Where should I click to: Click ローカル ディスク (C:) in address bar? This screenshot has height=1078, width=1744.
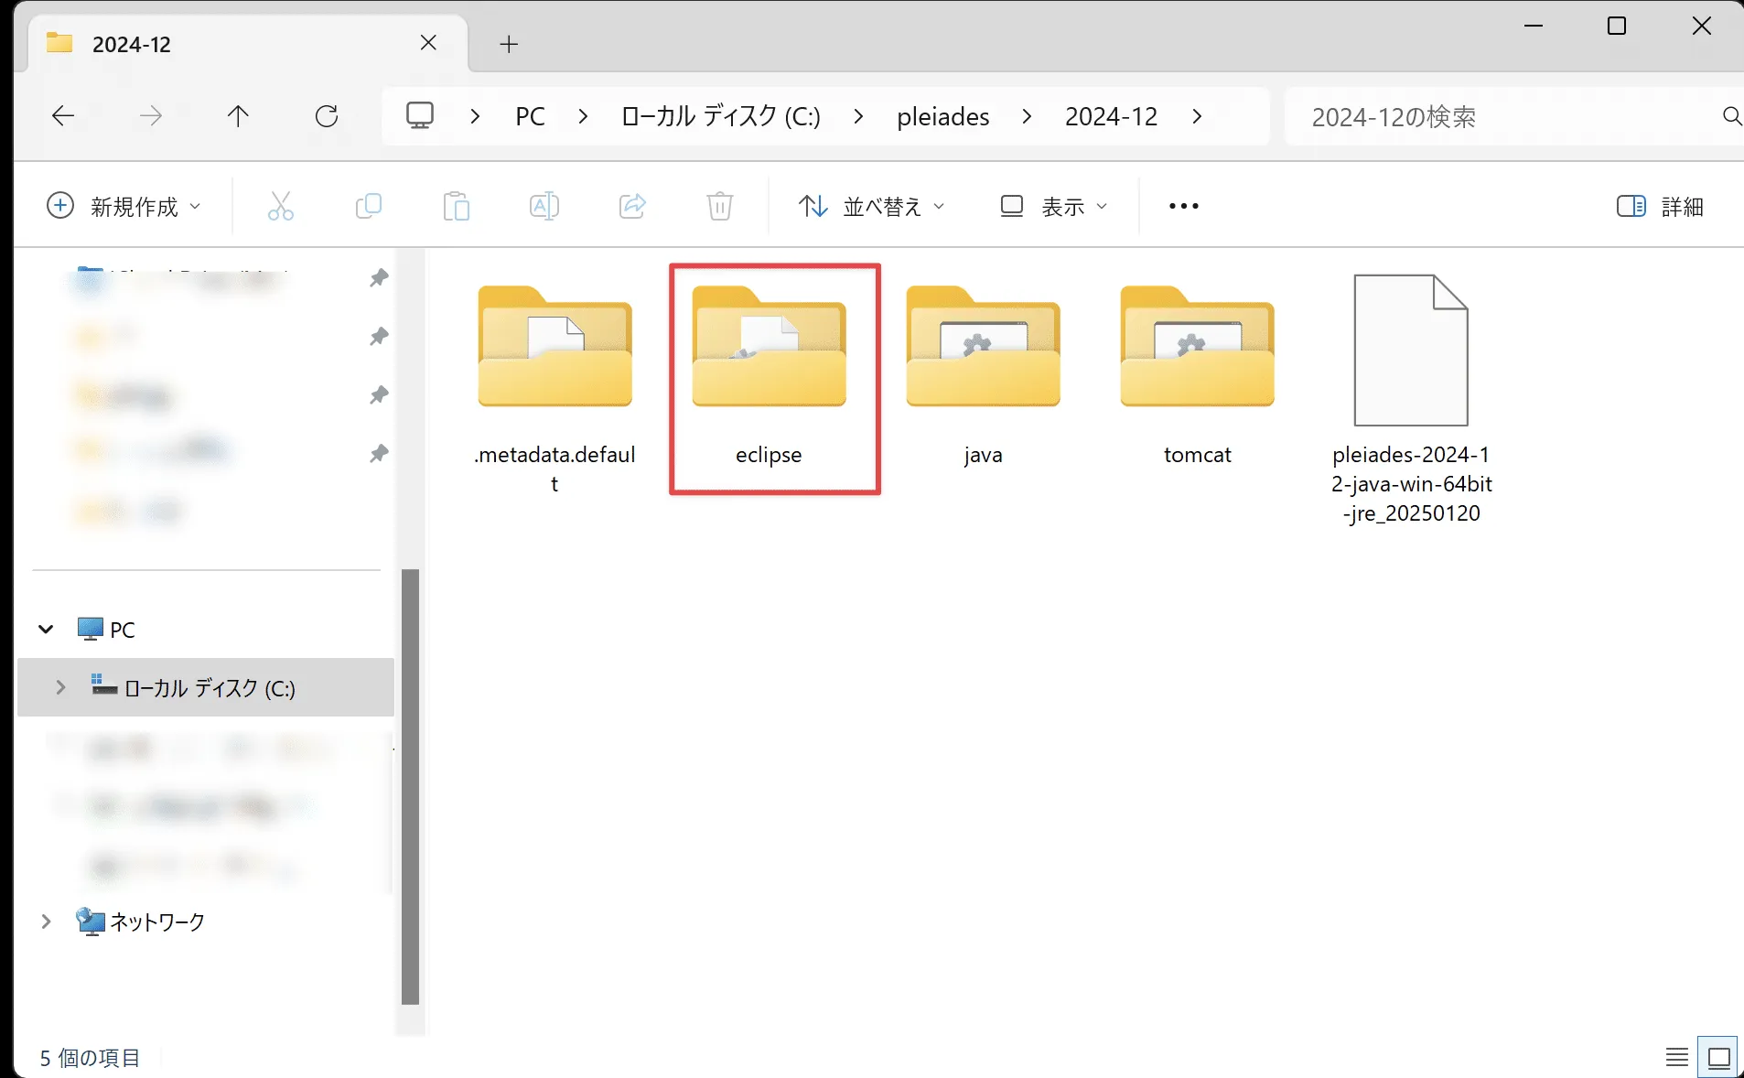721,116
